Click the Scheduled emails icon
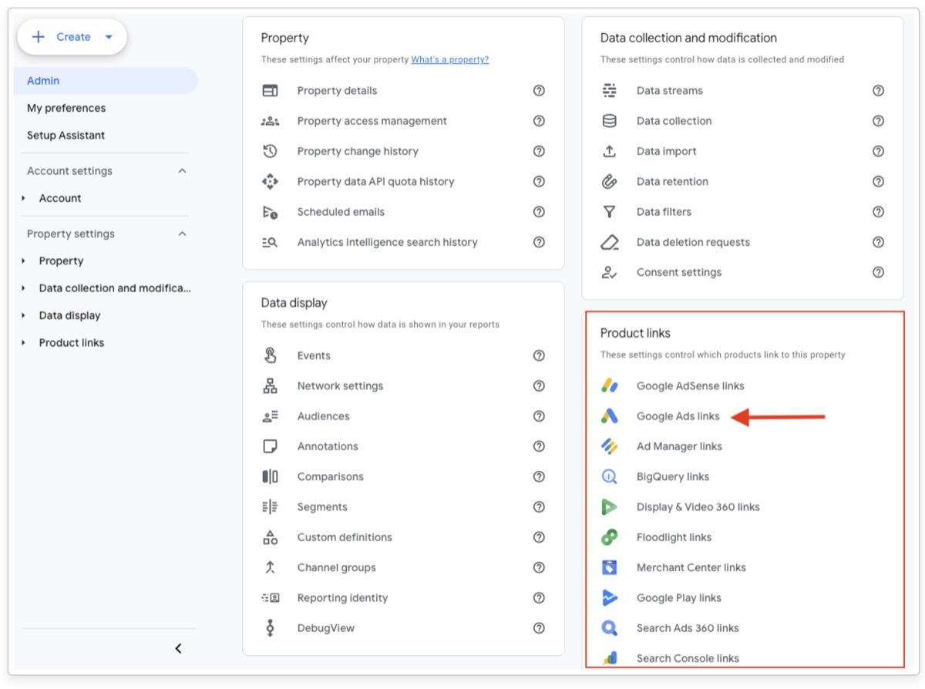Screen dimensions: 925x689 tap(270, 212)
